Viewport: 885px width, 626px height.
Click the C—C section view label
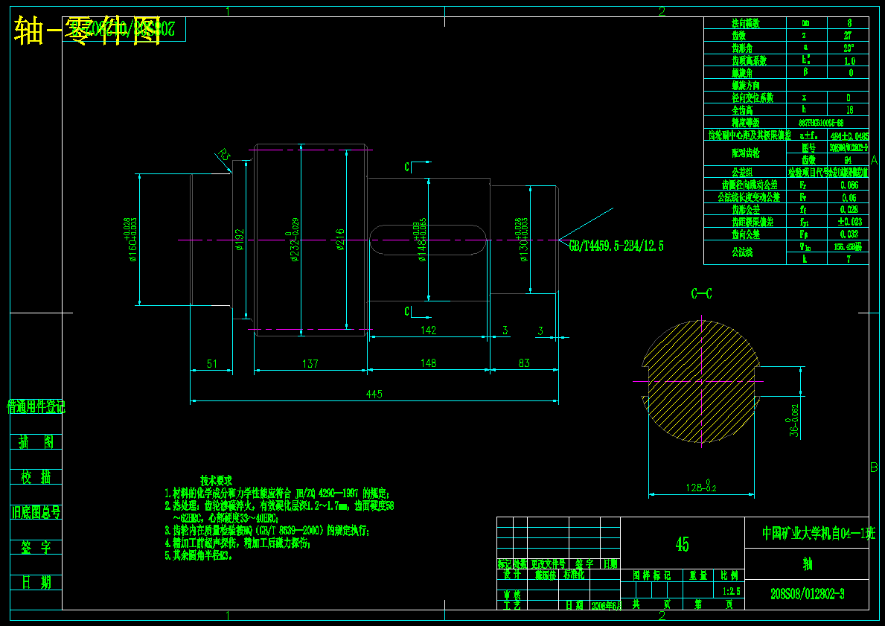click(702, 293)
